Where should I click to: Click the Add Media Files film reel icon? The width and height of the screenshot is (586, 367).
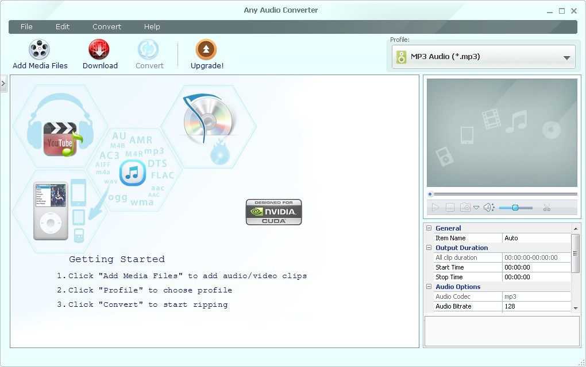click(x=39, y=49)
